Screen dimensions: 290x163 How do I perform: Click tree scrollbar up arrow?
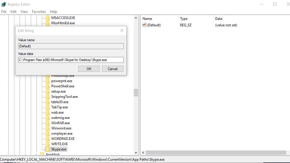136,18
